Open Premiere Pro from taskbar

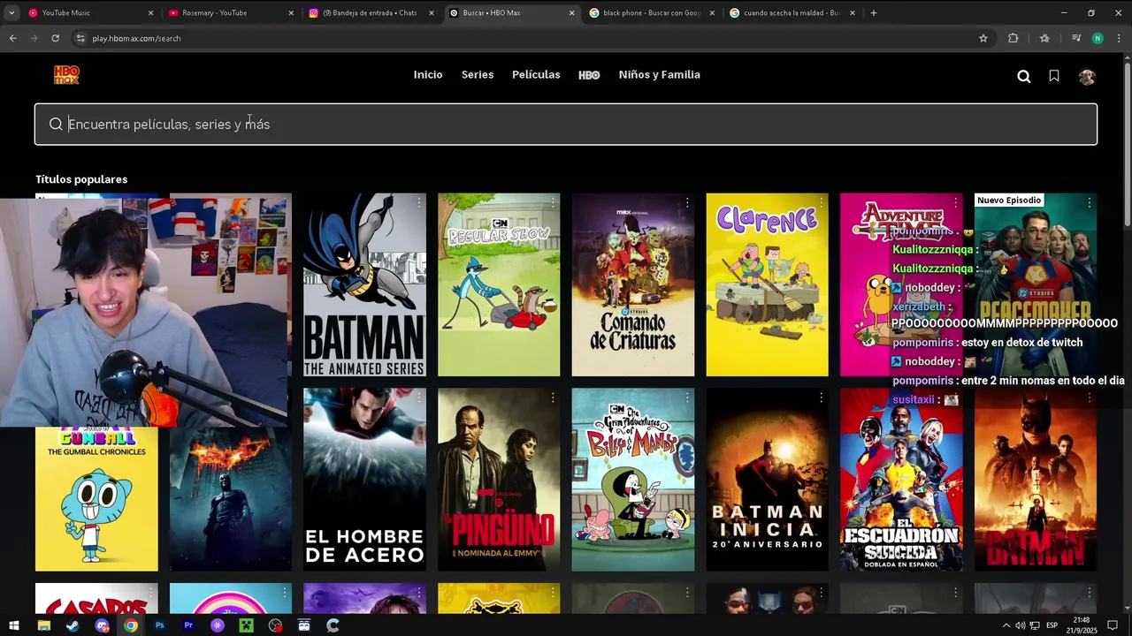pos(188,625)
